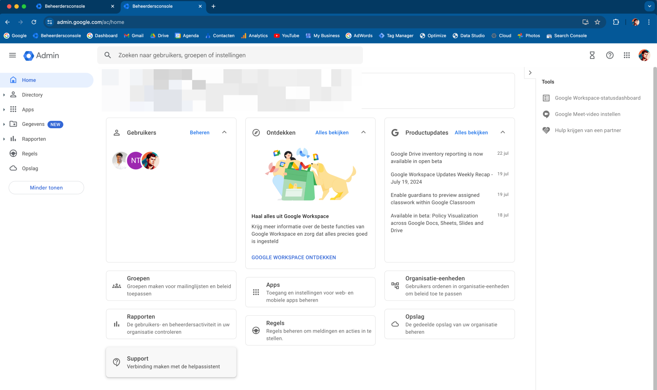Click the Opslag cloud icon in sidebar
Screen dimensions: 657x390
(x=13, y=168)
